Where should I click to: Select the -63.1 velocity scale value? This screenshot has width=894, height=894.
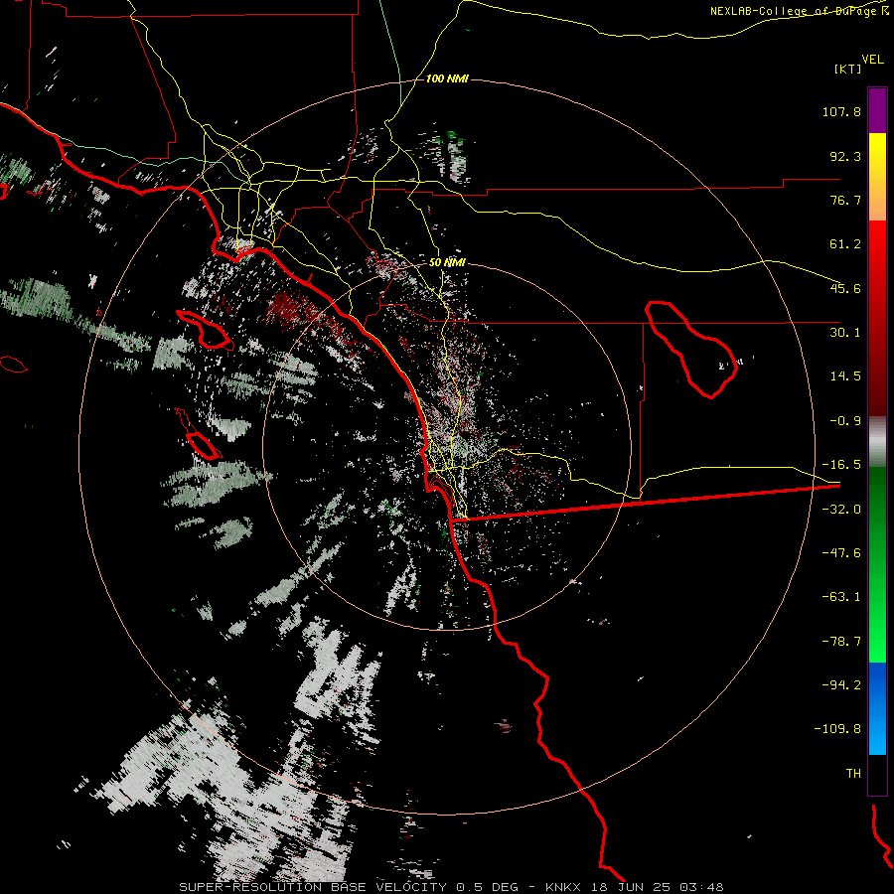coord(841,597)
